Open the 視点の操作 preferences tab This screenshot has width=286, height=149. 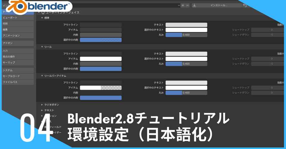(18, 57)
